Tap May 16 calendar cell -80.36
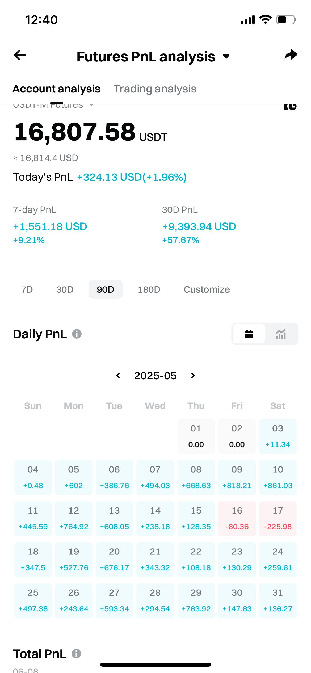The width and height of the screenshot is (311, 673). point(237,518)
